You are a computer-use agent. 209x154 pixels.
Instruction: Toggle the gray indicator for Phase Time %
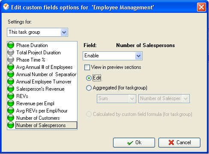11,59
